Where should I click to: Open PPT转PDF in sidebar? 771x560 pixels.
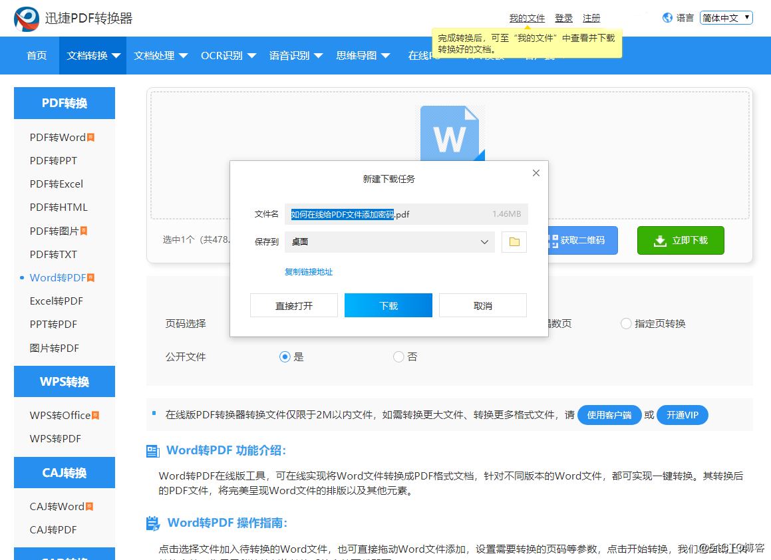[53, 325]
